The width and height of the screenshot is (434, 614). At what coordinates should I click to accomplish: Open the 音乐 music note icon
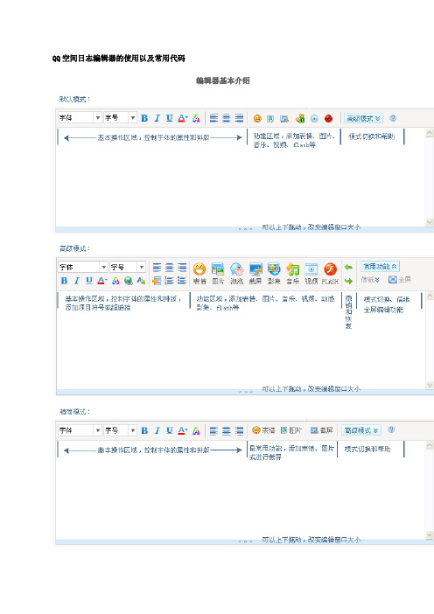(292, 273)
